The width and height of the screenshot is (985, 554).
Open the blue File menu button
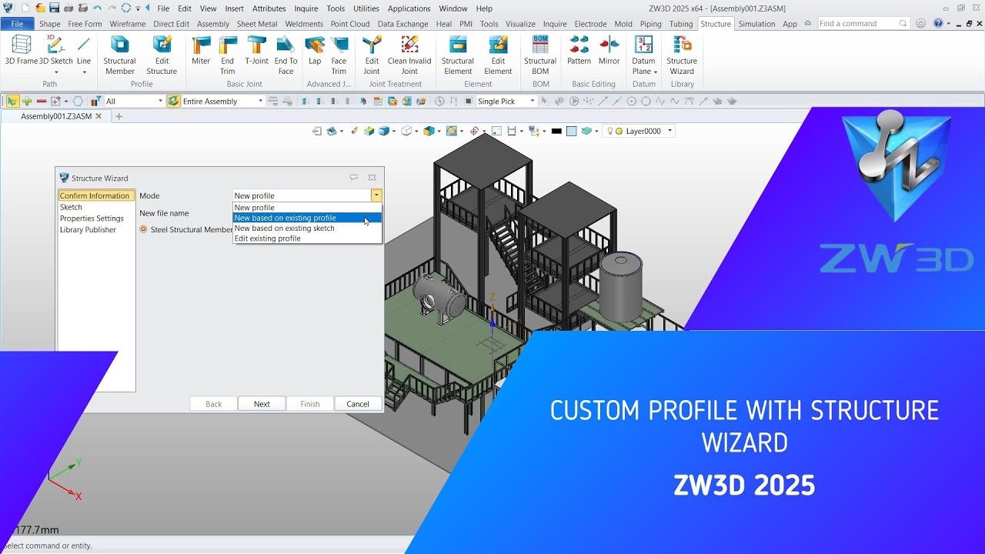coord(17,24)
